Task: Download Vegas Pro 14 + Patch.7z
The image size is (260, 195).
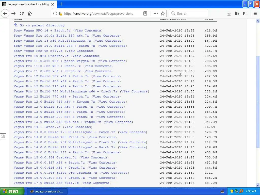Action: [37, 127]
